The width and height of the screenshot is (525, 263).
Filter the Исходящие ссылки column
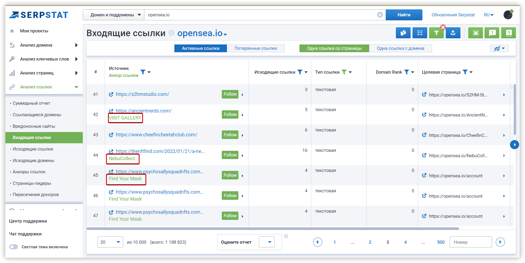pyautogui.click(x=300, y=72)
